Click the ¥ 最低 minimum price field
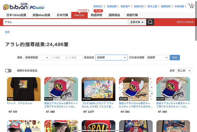197x132 pixels. tap(59, 57)
